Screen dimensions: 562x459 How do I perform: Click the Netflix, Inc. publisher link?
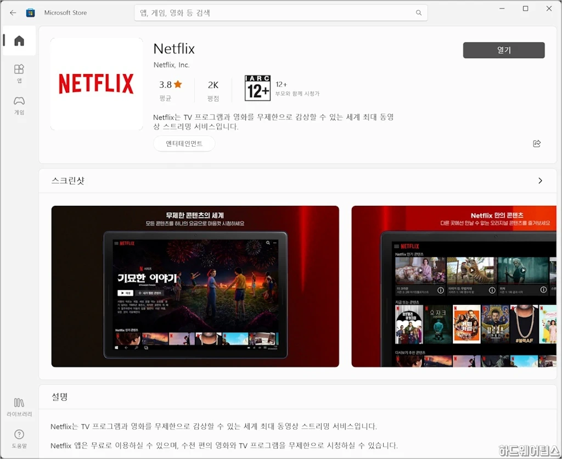(x=171, y=65)
